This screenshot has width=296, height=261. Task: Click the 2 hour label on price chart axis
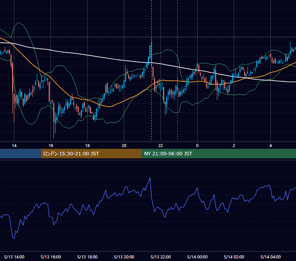click(234, 146)
